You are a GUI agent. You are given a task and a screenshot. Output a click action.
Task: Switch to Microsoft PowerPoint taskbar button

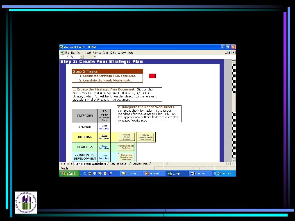click(x=154, y=174)
